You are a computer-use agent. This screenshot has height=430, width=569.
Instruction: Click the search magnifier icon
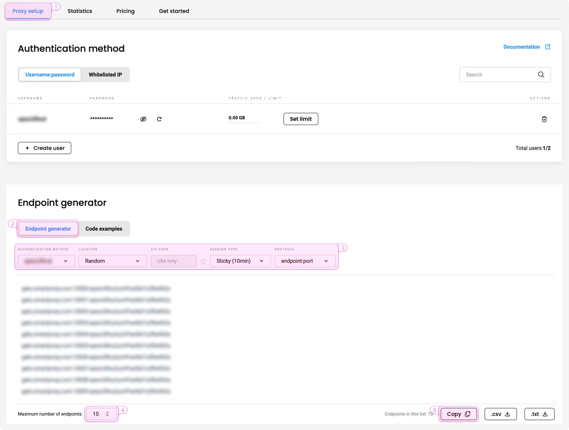coord(541,75)
